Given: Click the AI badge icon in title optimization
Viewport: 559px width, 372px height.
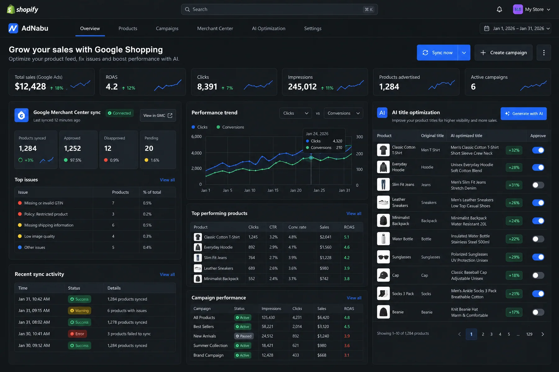Looking at the screenshot, I should click(382, 113).
